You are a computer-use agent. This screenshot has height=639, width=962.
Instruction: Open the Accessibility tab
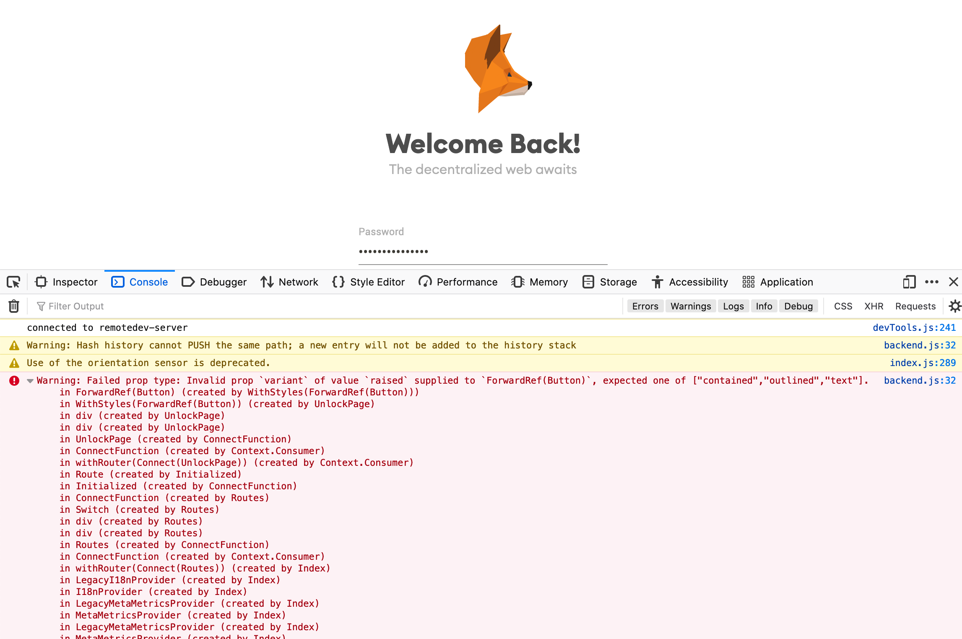690,282
